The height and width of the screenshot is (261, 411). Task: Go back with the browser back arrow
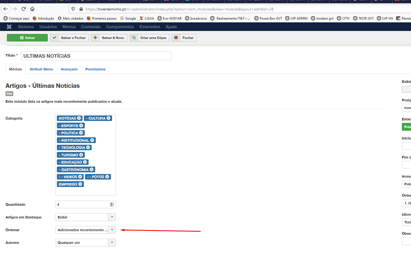6,9
